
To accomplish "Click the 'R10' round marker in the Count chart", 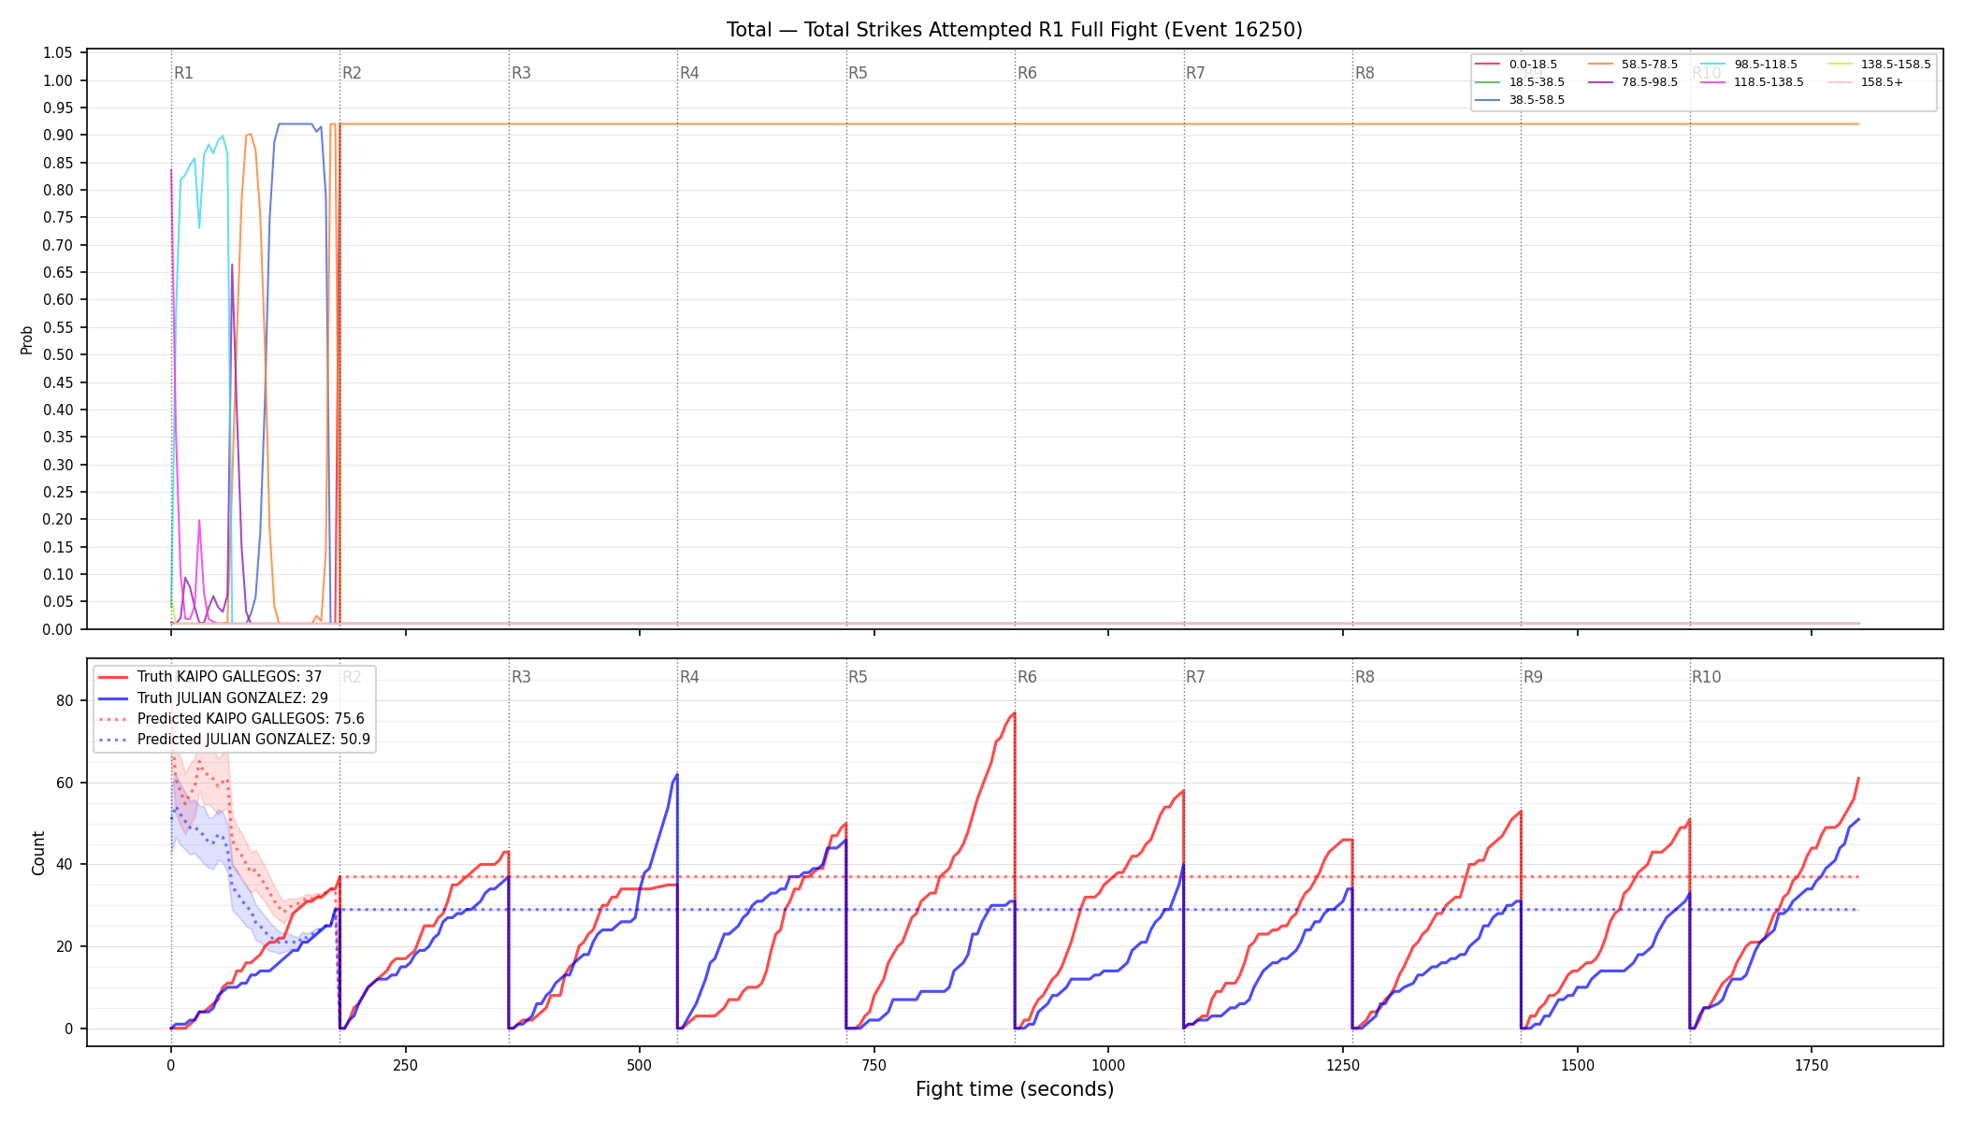I will 1706,677.
